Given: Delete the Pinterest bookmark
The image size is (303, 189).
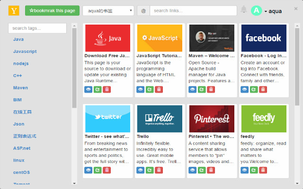Looking at the screenshot, I should (211, 170).
